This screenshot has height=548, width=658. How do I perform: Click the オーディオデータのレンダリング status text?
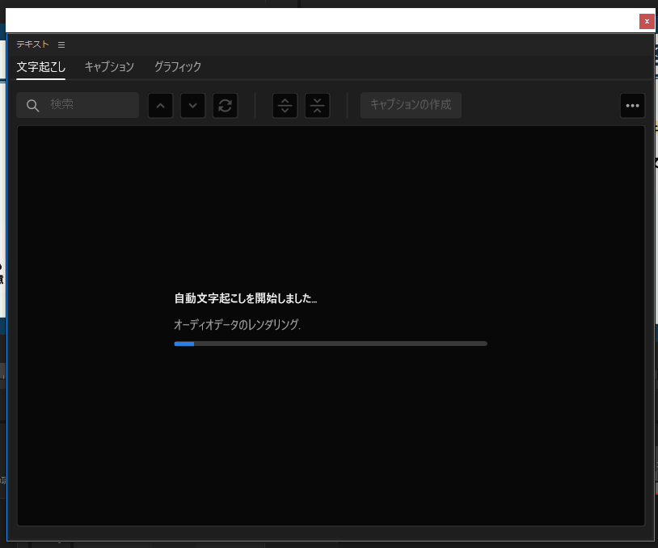[x=237, y=325]
